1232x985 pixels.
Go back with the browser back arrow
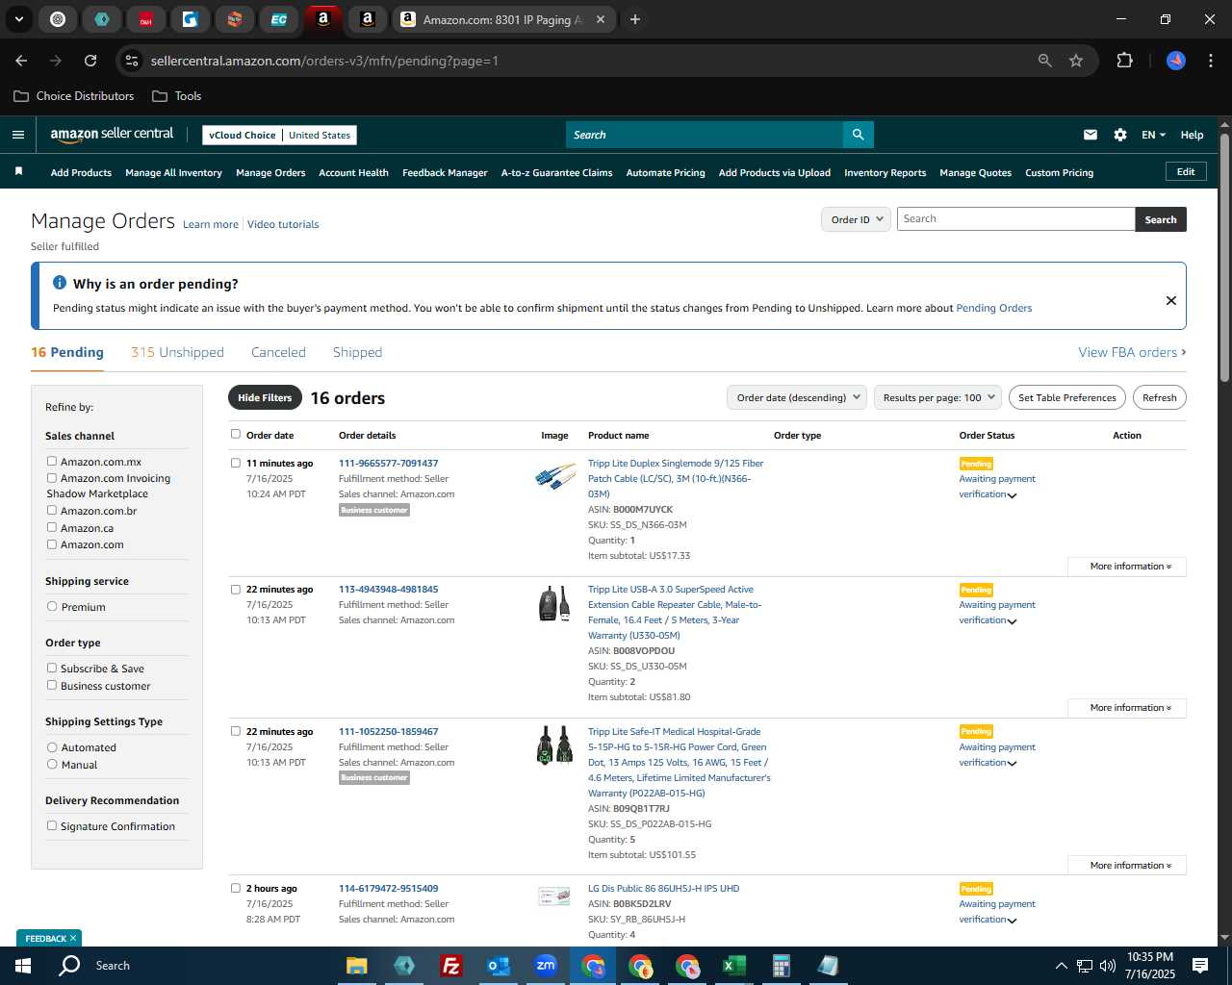(21, 61)
